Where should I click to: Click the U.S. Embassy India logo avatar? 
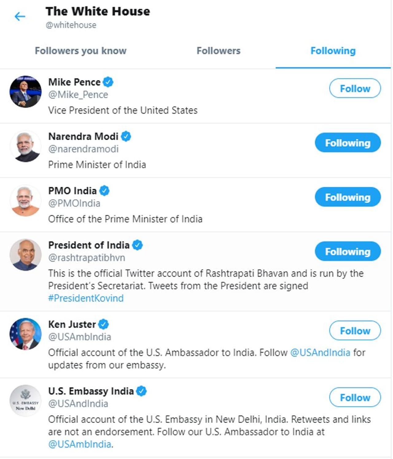[25, 401]
